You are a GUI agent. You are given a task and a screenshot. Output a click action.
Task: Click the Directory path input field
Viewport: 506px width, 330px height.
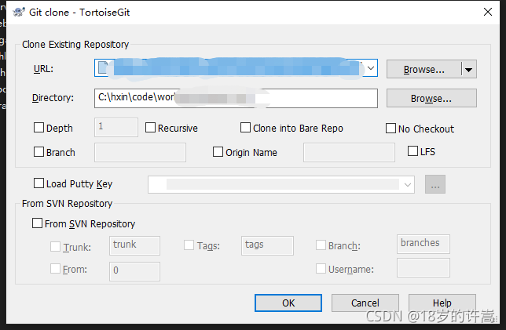tap(236, 98)
